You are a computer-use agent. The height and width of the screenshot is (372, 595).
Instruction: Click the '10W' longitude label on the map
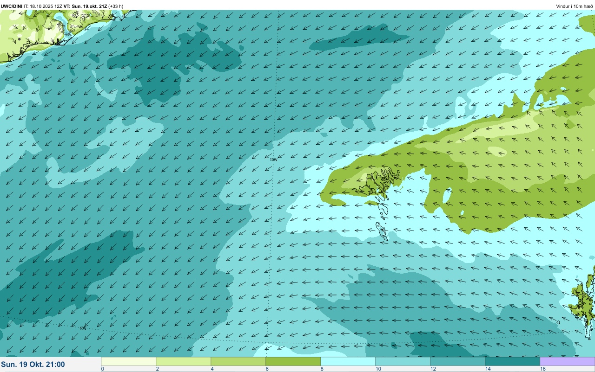(273, 160)
